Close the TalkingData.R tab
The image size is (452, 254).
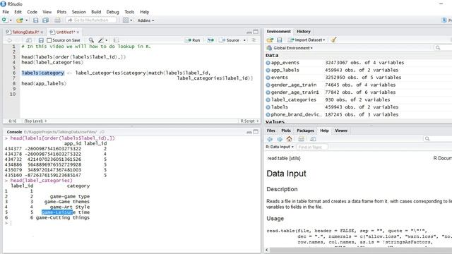pos(42,32)
